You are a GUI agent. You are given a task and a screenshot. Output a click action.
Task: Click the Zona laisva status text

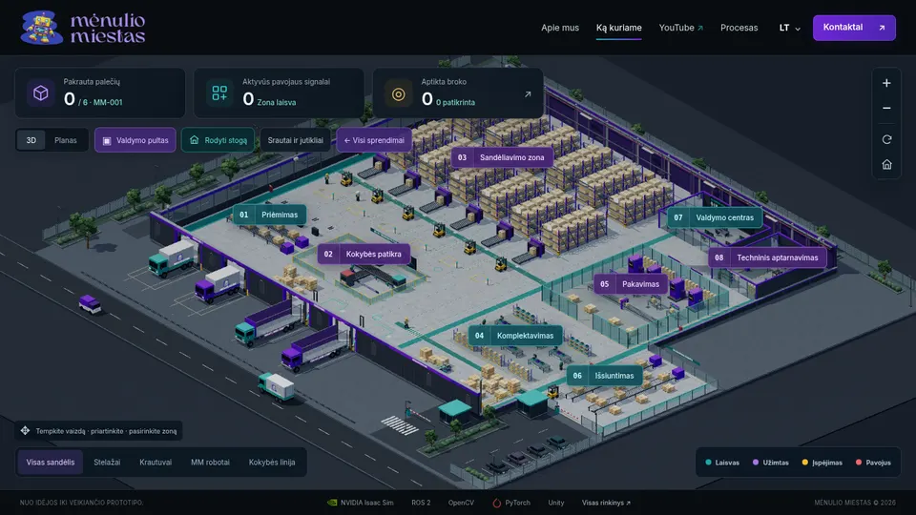[x=277, y=102]
